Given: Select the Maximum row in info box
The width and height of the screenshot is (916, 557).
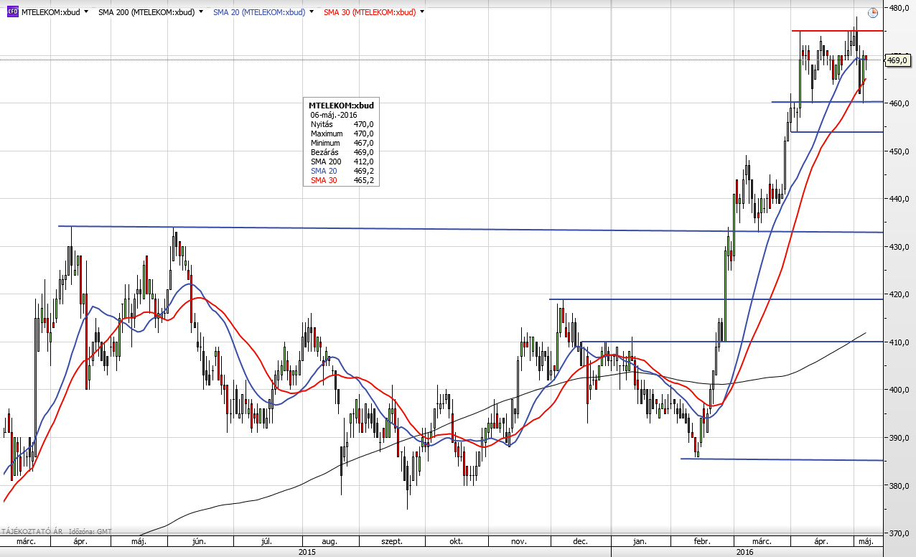Looking at the screenshot, I should 342,134.
